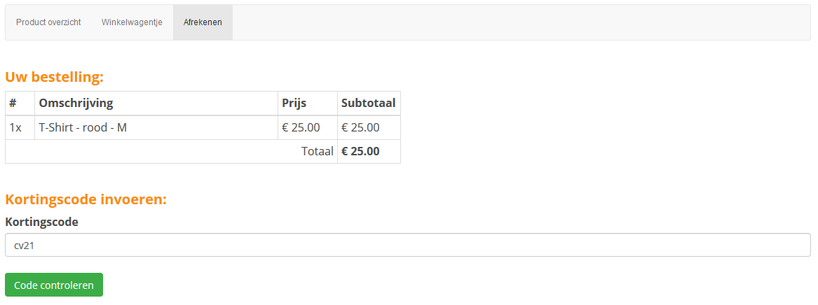Focus the Kortingscode text input field
The height and width of the screenshot is (305, 818).
407,245
